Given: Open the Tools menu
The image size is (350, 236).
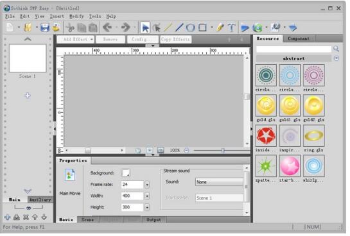Looking at the screenshot, I should [x=95, y=16].
